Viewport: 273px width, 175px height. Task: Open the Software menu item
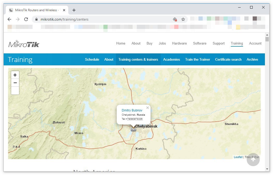tap(200, 43)
